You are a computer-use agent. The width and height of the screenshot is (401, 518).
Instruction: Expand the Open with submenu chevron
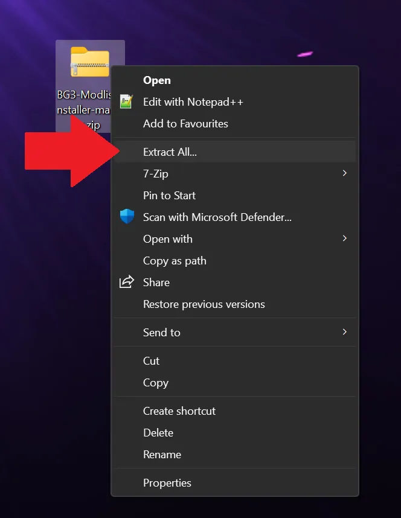point(344,238)
